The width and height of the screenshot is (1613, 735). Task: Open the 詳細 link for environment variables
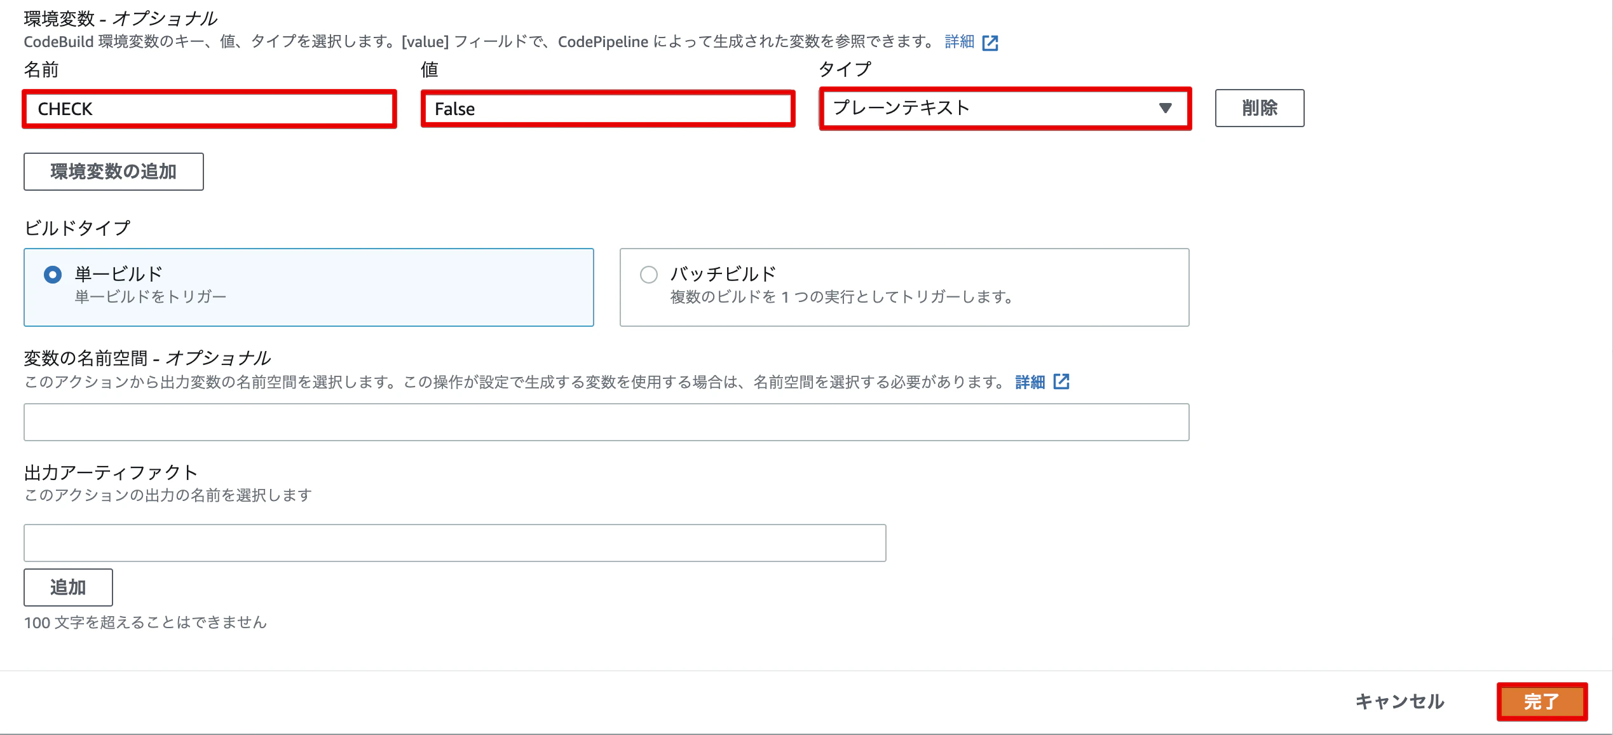[x=959, y=42]
